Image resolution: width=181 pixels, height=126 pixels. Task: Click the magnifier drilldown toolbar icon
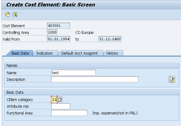[x=15, y=15]
